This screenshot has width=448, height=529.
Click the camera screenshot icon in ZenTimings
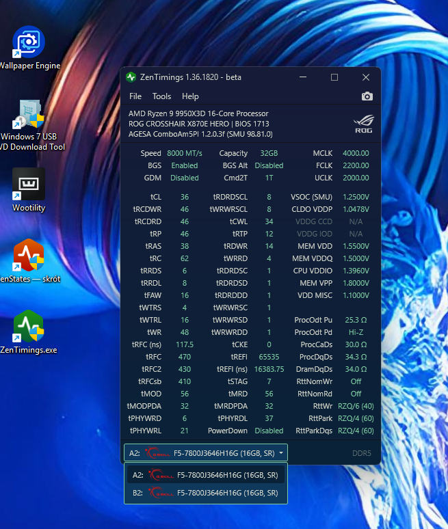(367, 96)
